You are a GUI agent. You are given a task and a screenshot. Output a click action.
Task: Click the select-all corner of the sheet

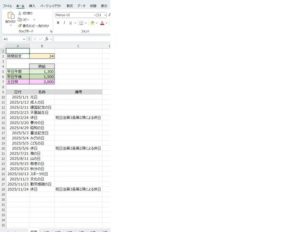point(4,46)
